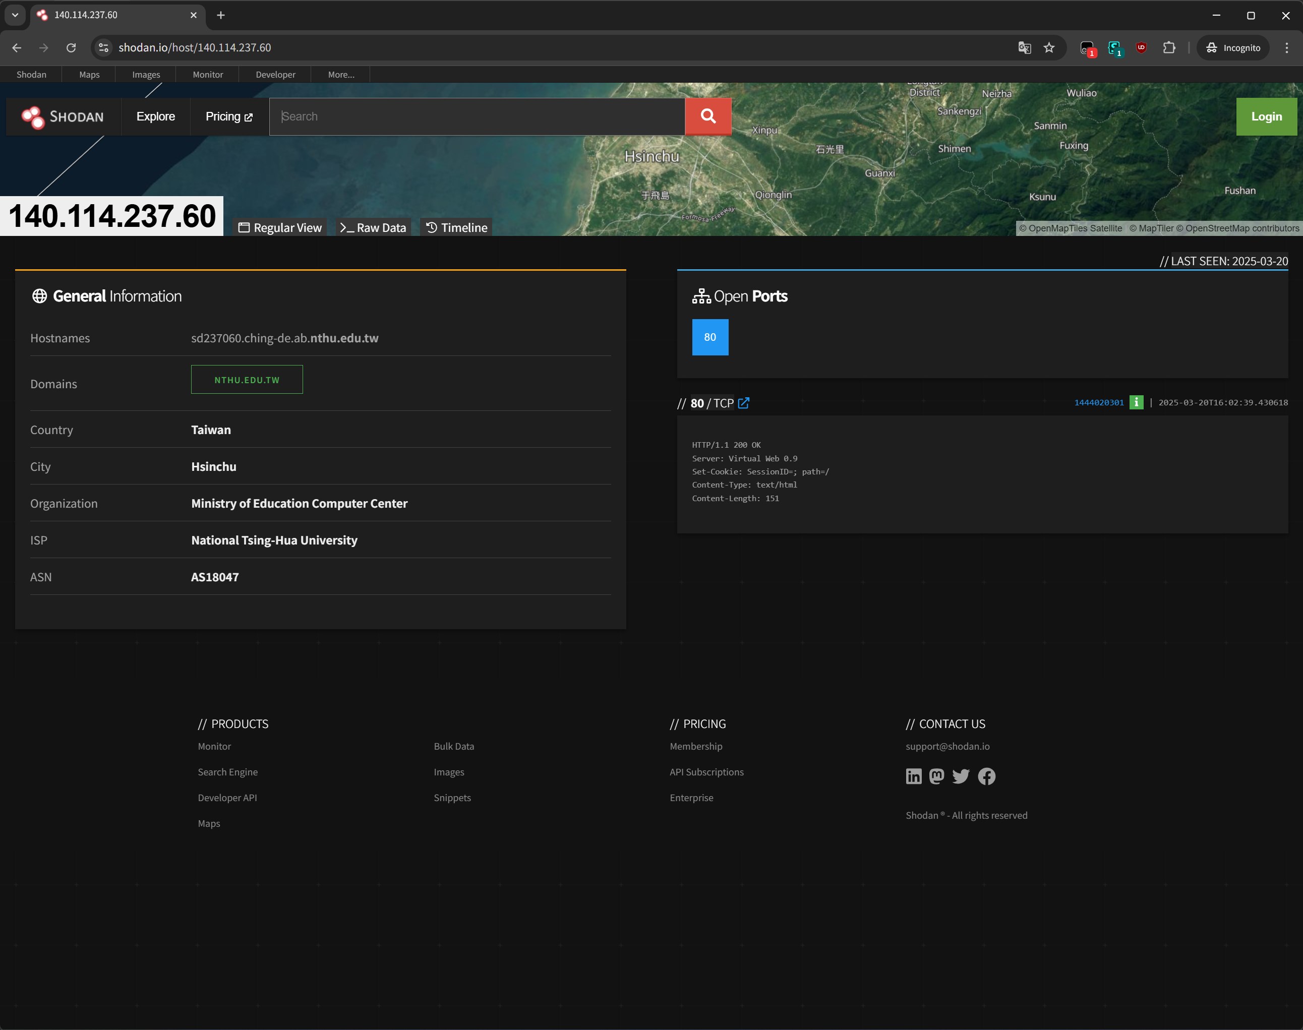Close the 140.114.237.60 tab
Screen dimensions: 1303x1030
tap(194, 15)
